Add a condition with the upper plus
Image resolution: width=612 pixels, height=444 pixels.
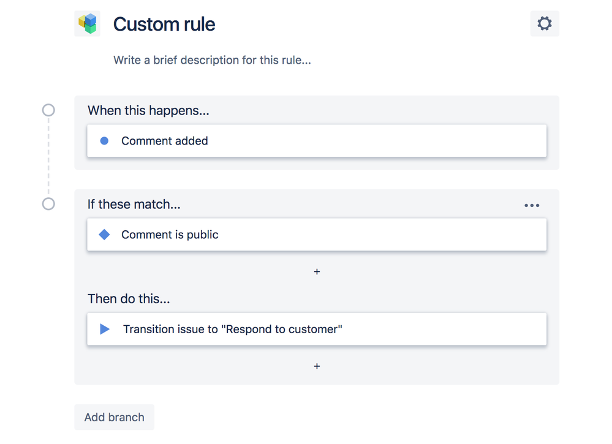coord(317,271)
